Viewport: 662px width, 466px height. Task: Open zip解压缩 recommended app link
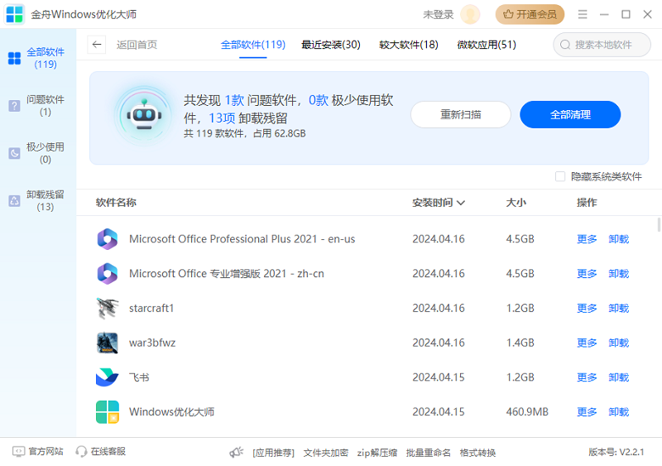point(377,453)
